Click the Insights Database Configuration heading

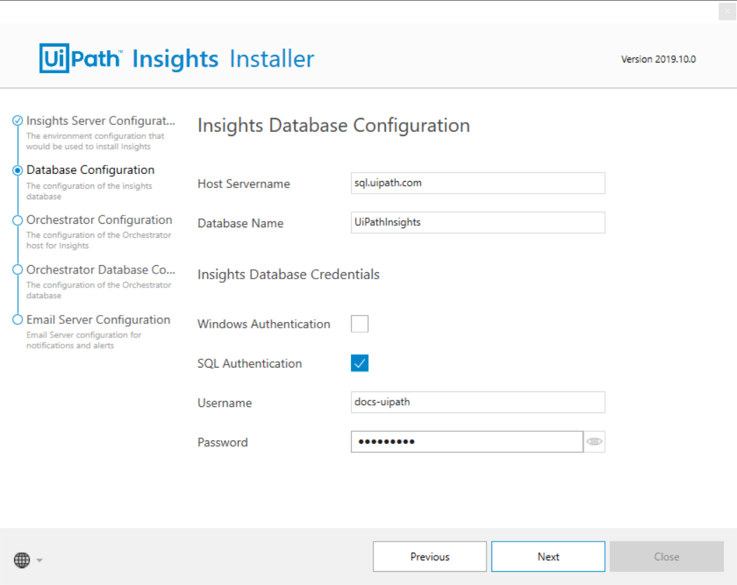tap(333, 126)
